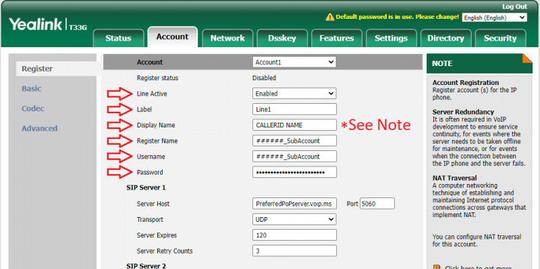Screen dimensions: 540x269
Task: Click the NOTE panel header
Action: pos(479,63)
